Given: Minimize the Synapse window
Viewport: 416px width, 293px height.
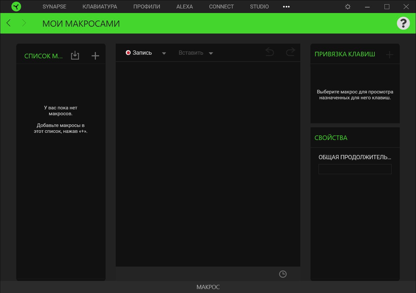Looking at the screenshot, I should tap(367, 7).
